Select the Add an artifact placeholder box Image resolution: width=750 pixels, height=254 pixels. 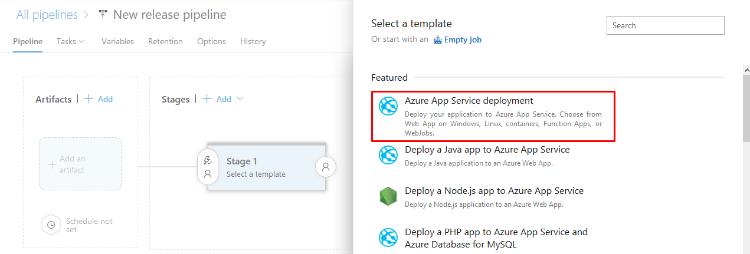[80, 164]
